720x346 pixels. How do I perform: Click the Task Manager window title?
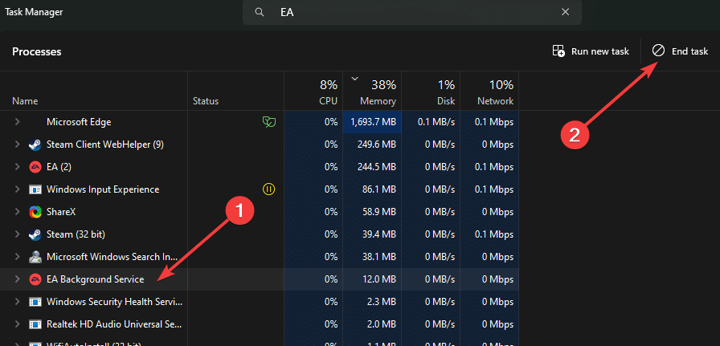[34, 12]
